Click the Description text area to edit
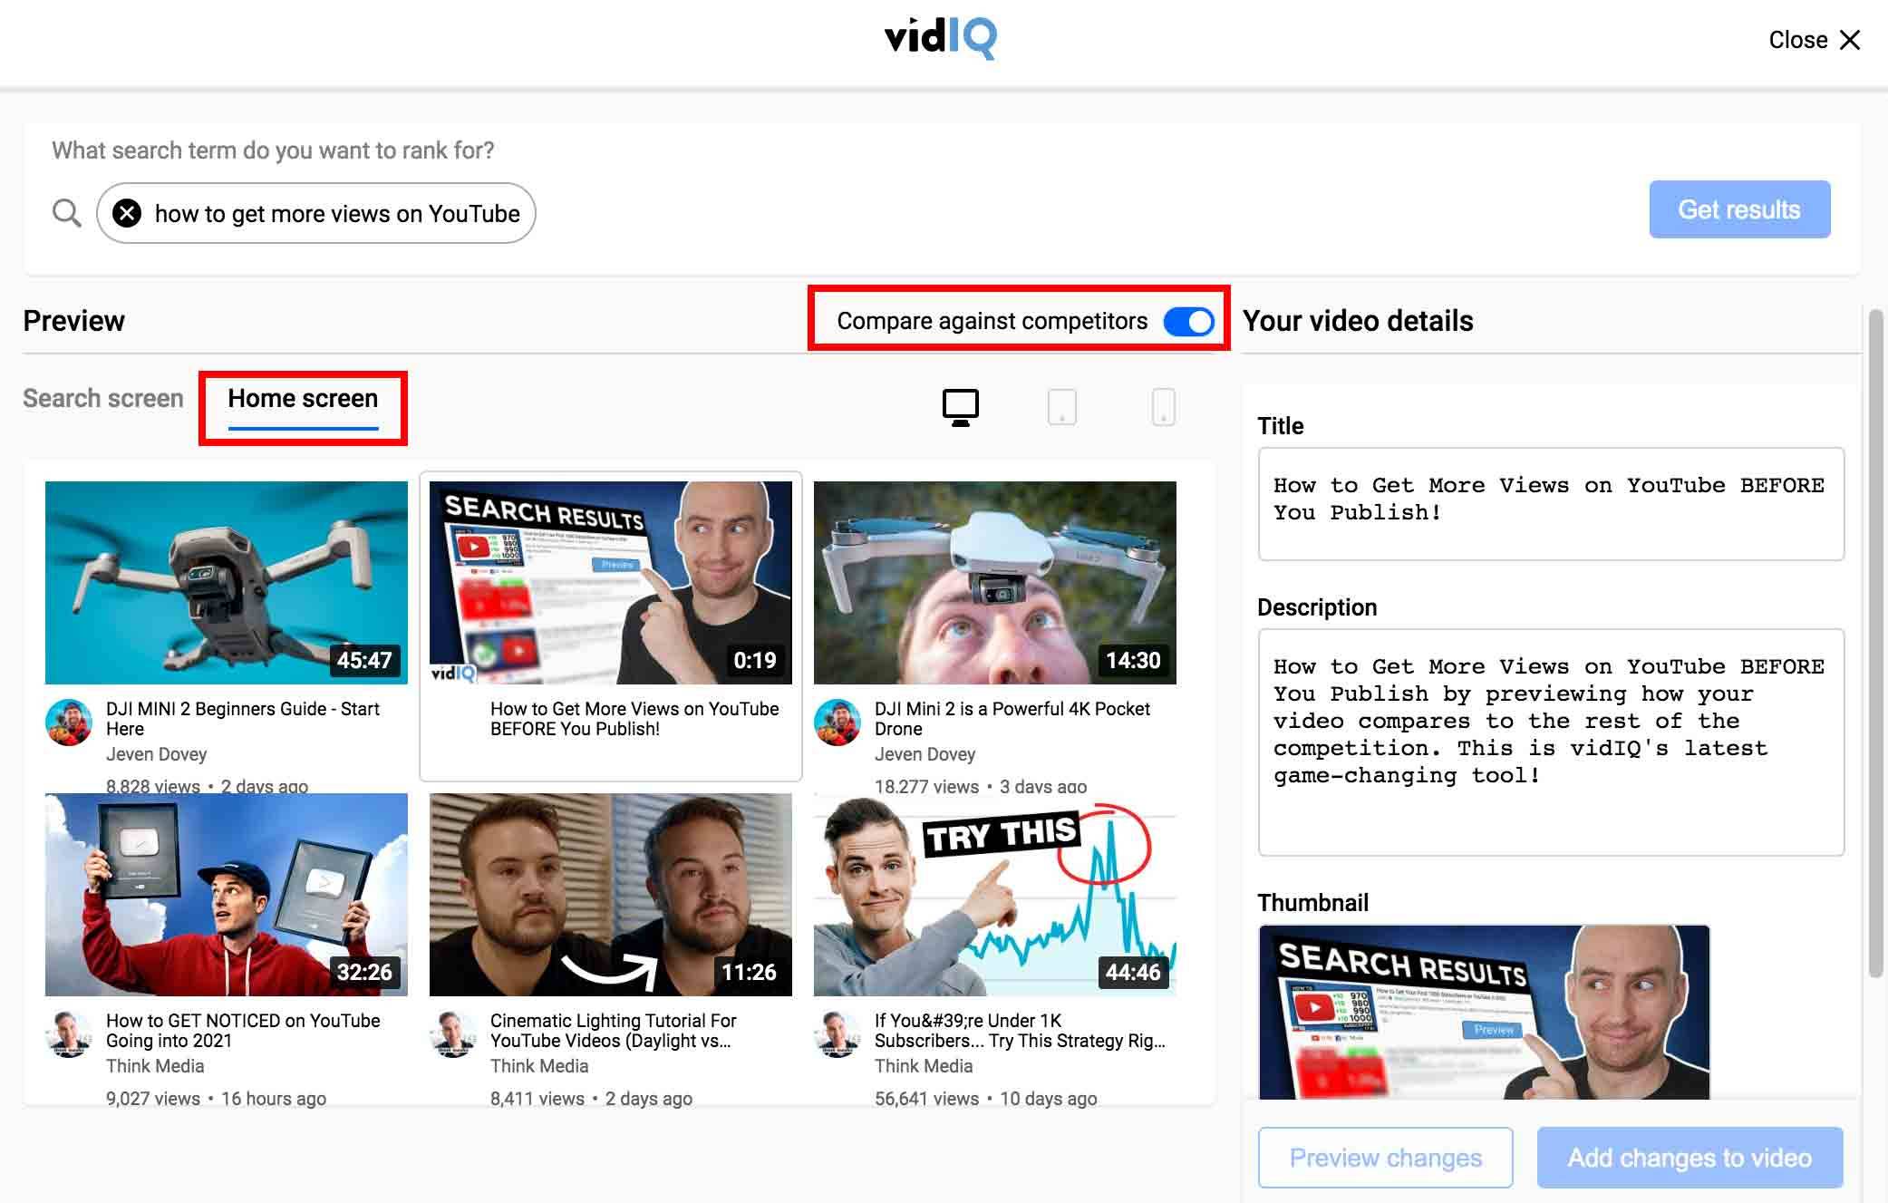The width and height of the screenshot is (1888, 1203). 1551,743
